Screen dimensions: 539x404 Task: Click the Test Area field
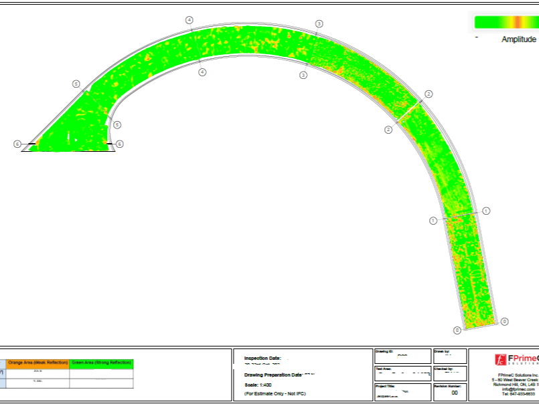(x=402, y=372)
